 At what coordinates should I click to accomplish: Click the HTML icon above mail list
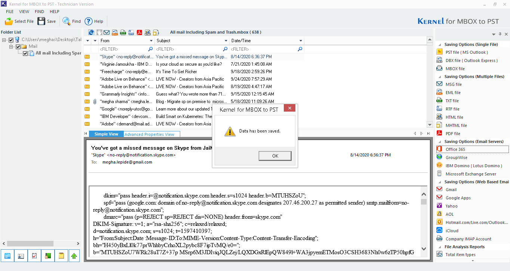[x=148, y=32]
